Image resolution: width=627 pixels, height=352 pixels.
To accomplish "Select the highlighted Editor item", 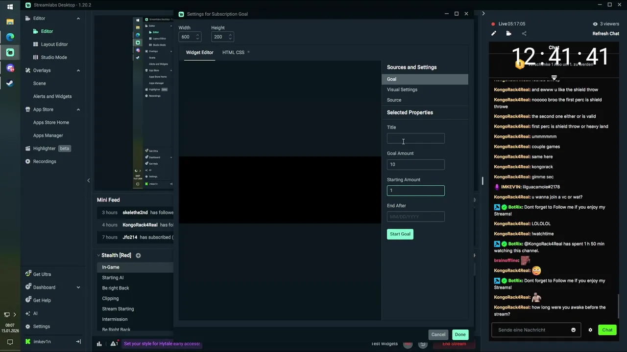I will click(47, 31).
